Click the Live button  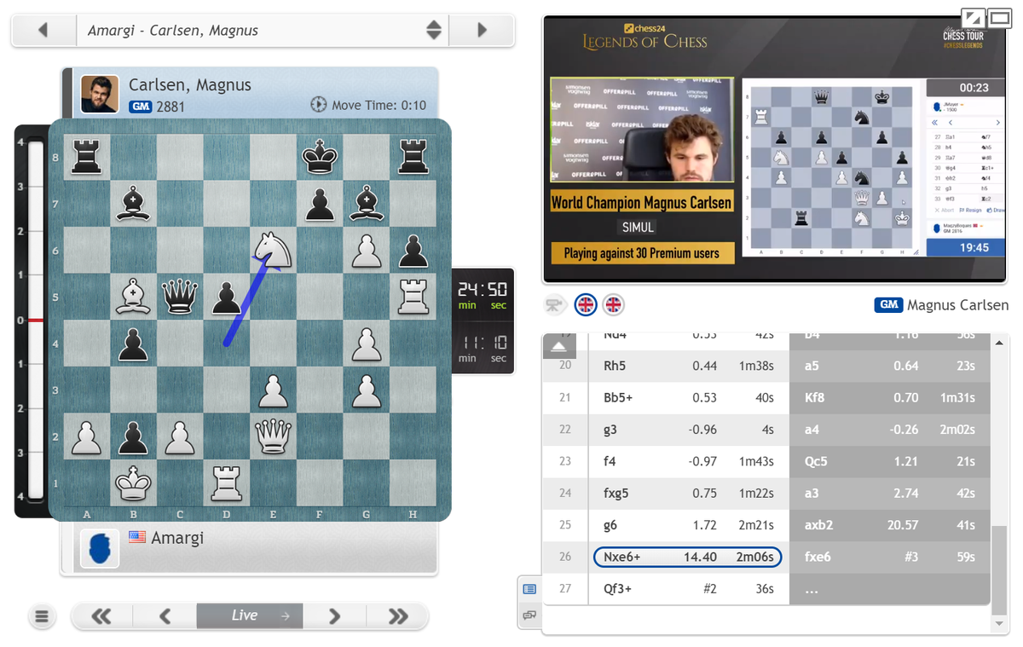pos(250,615)
